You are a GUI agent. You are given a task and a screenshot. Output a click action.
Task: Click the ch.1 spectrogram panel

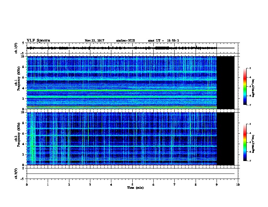(130, 83)
